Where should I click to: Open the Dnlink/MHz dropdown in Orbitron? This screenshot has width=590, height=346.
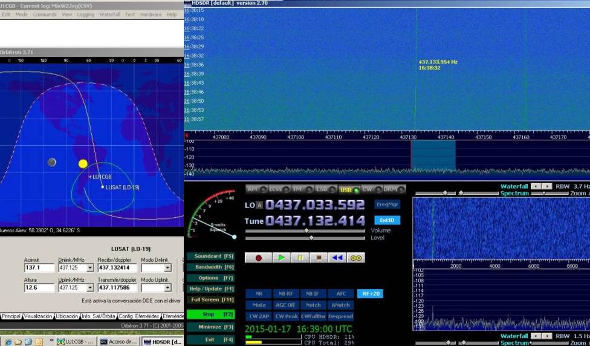click(90, 268)
